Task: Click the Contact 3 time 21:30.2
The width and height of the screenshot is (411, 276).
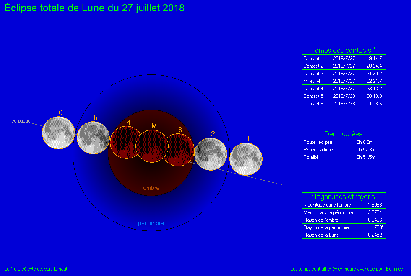Action: click(374, 74)
